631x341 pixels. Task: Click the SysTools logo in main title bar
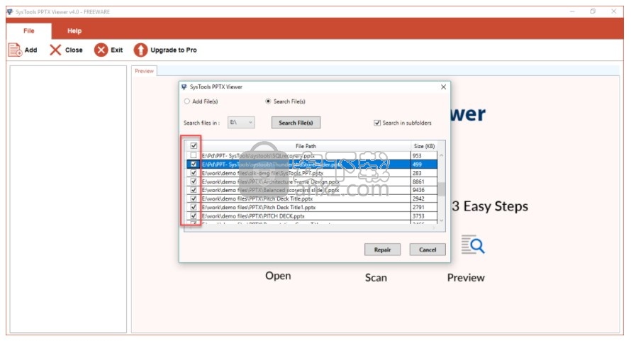10,11
